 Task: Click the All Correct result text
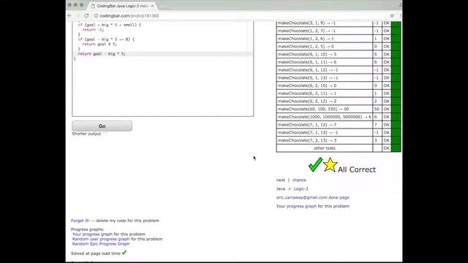[357, 169]
